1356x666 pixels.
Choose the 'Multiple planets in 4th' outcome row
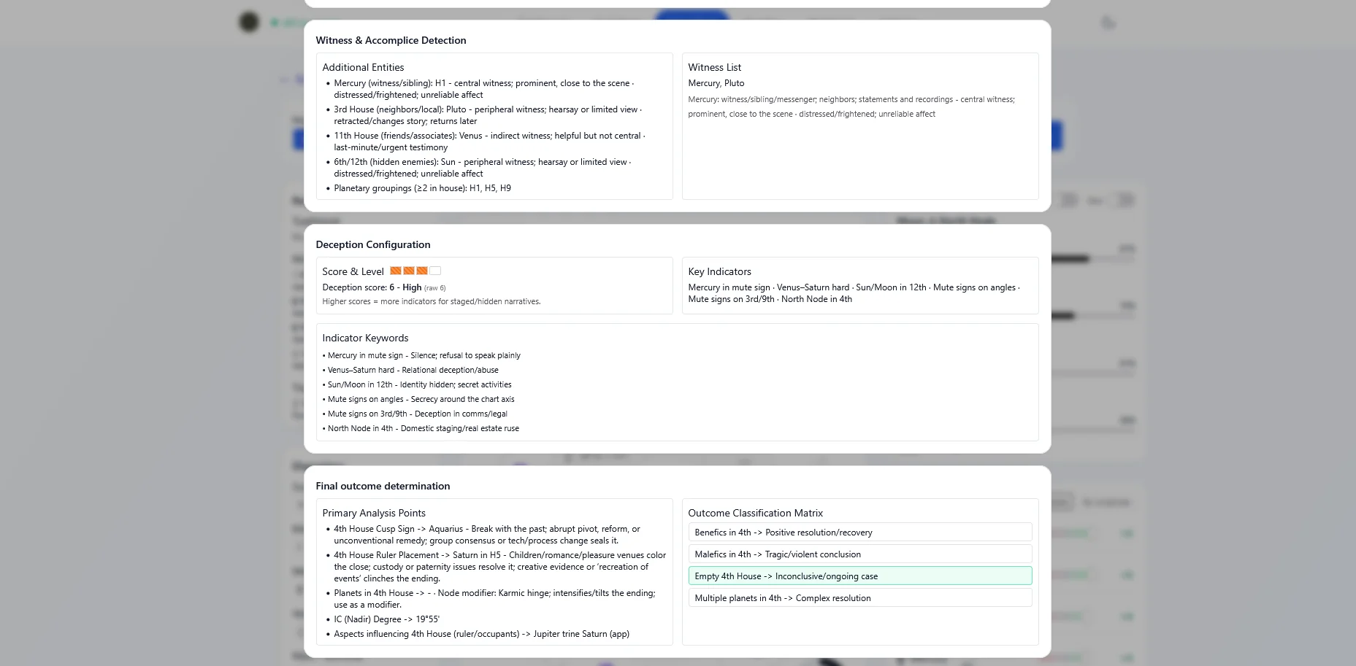[x=859, y=597]
